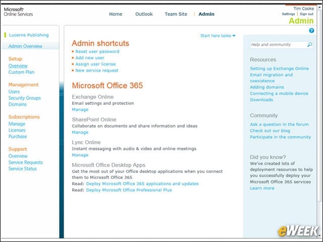The width and height of the screenshot is (323, 242).
Task: Open Users under Management
Action: (x=14, y=92)
